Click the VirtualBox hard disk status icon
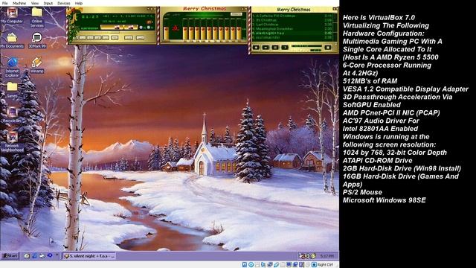The image size is (476, 268). 245,265
